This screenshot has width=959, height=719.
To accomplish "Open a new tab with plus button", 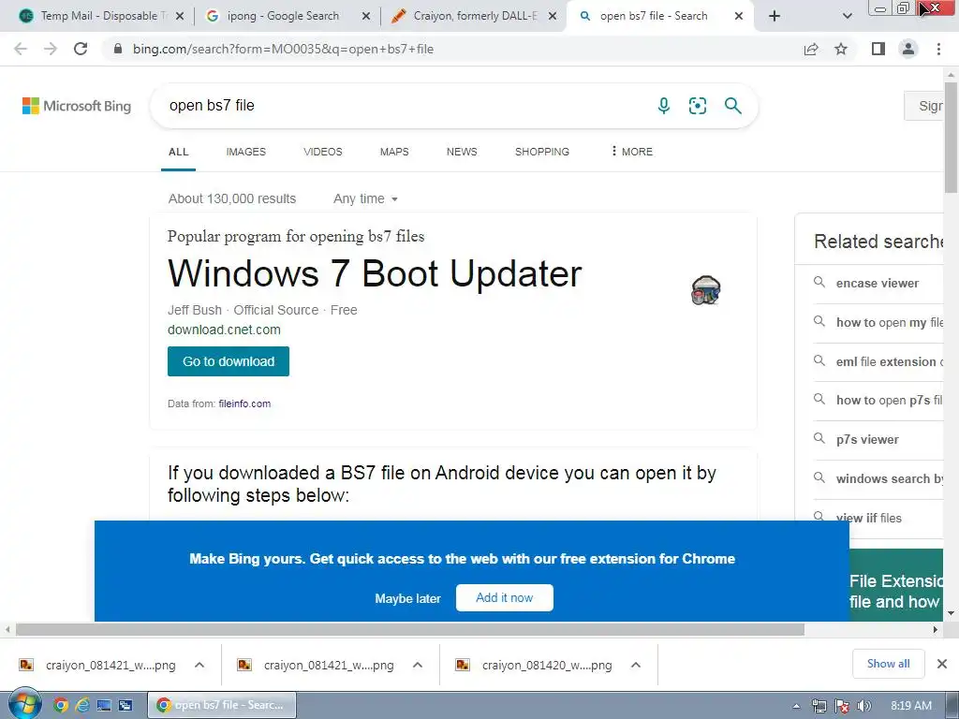I will click(x=775, y=16).
